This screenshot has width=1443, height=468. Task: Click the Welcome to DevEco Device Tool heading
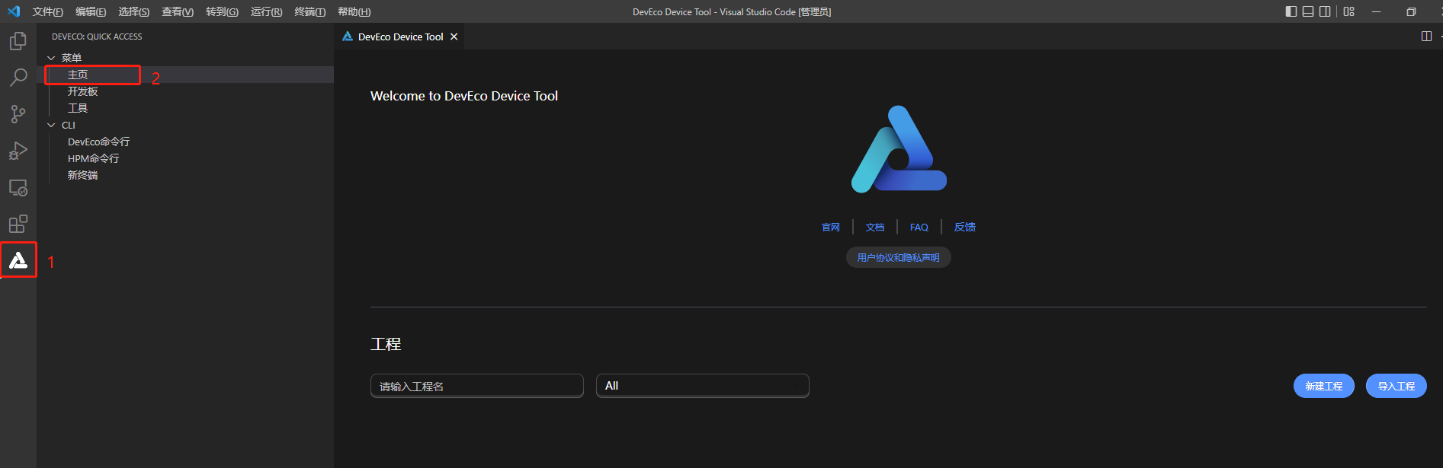[x=464, y=96]
